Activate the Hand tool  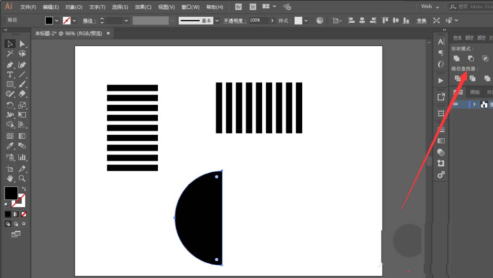(x=10, y=178)
